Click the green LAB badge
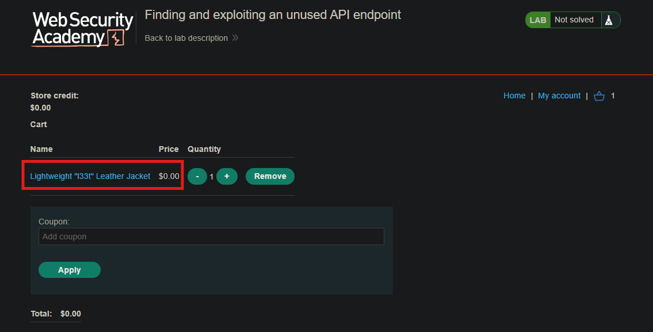Image resolution: width=653 pixels, height=332 pixels. (537, 20)
